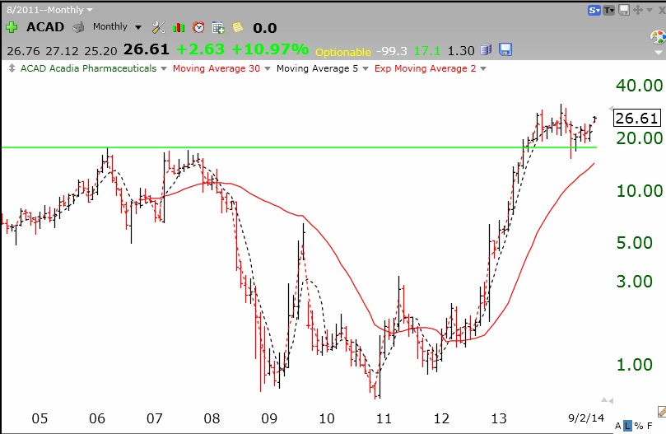The image size is (666, 434).
Task: Click the 0.0 value in toolbar
Action: point(264,28)
